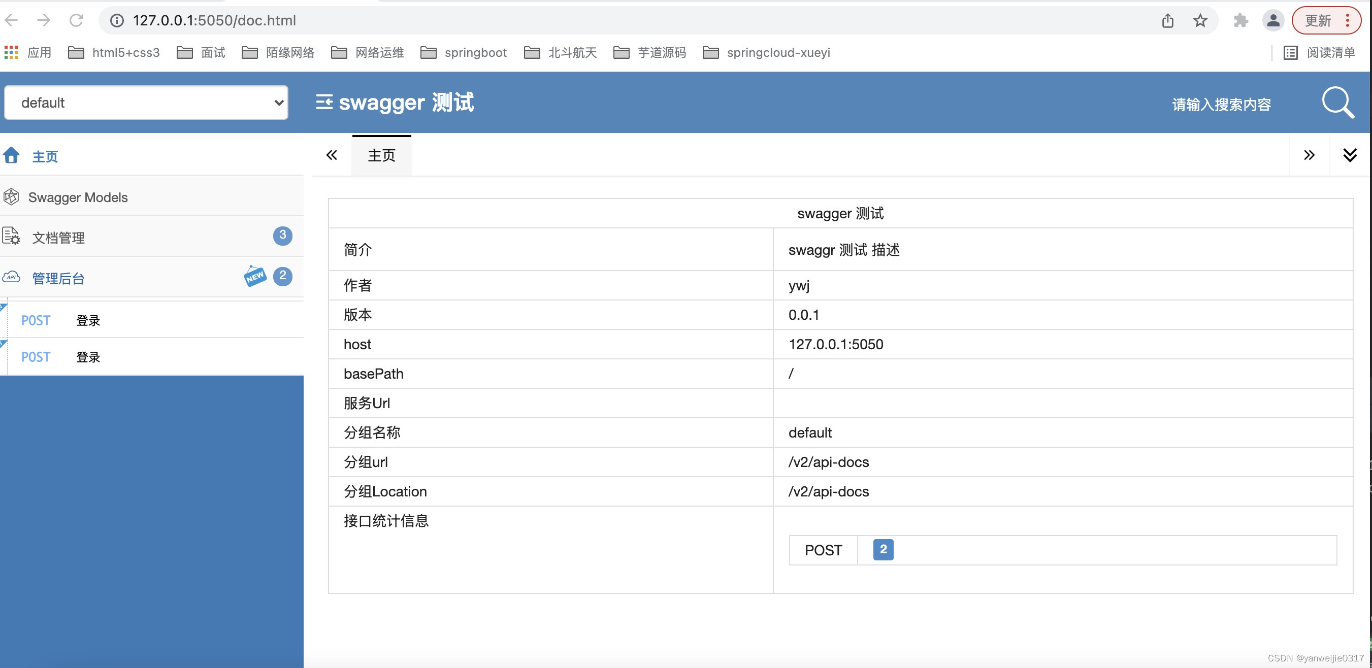This screenshot has width=1372, height=668.
Task: Click the site info icon in address bar
Action: [117, 20]
